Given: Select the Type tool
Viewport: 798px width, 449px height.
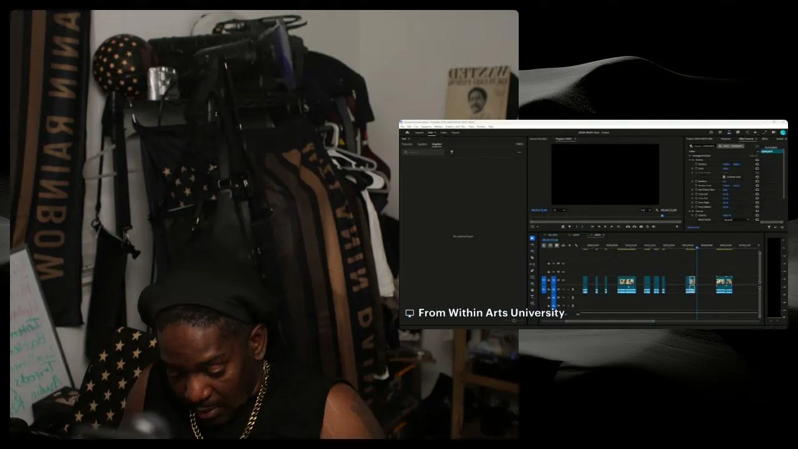Looking at the screenshot, I should point(532,297).
